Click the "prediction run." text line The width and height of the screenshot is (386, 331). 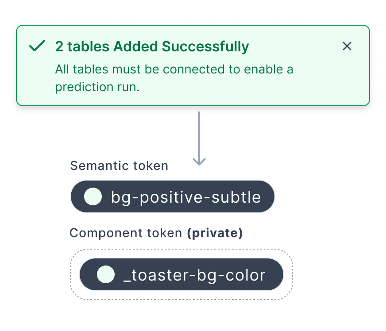click(x=97, y=87)
